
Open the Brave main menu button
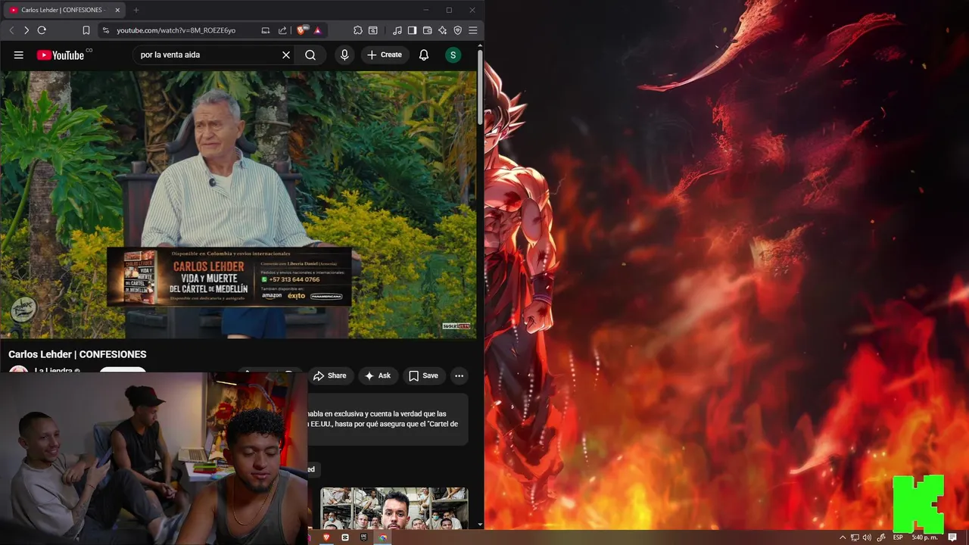pos(473,30)
